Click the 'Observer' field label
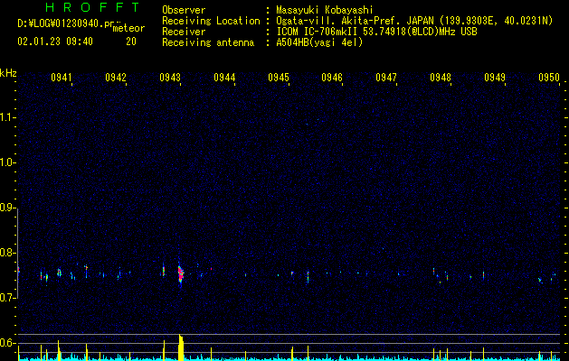The width and height of the screenshot is (569, 361). [x=184, y=10]
